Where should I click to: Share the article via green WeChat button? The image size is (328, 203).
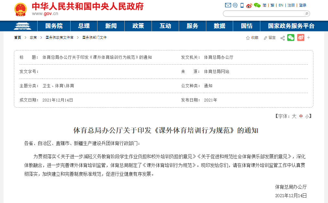291,37
